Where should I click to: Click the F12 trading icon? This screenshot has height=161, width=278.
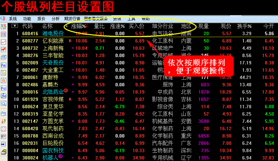(3, 88)
